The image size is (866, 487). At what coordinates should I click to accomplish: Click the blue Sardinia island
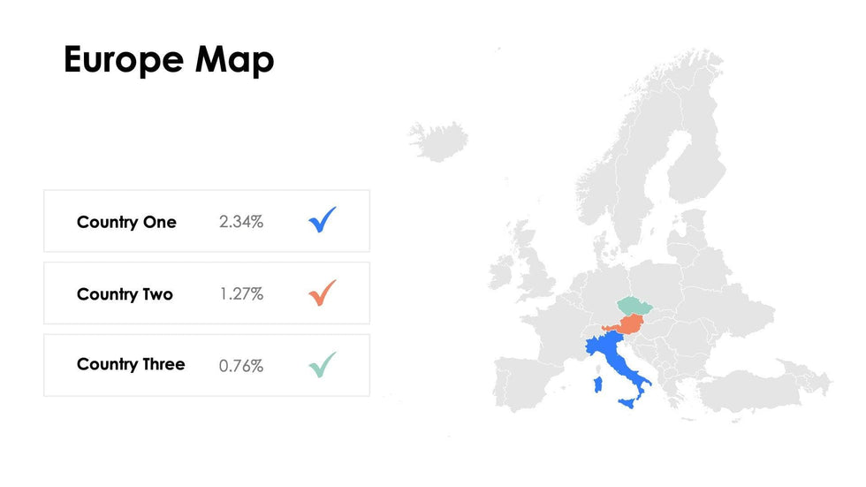click(597, 385)
